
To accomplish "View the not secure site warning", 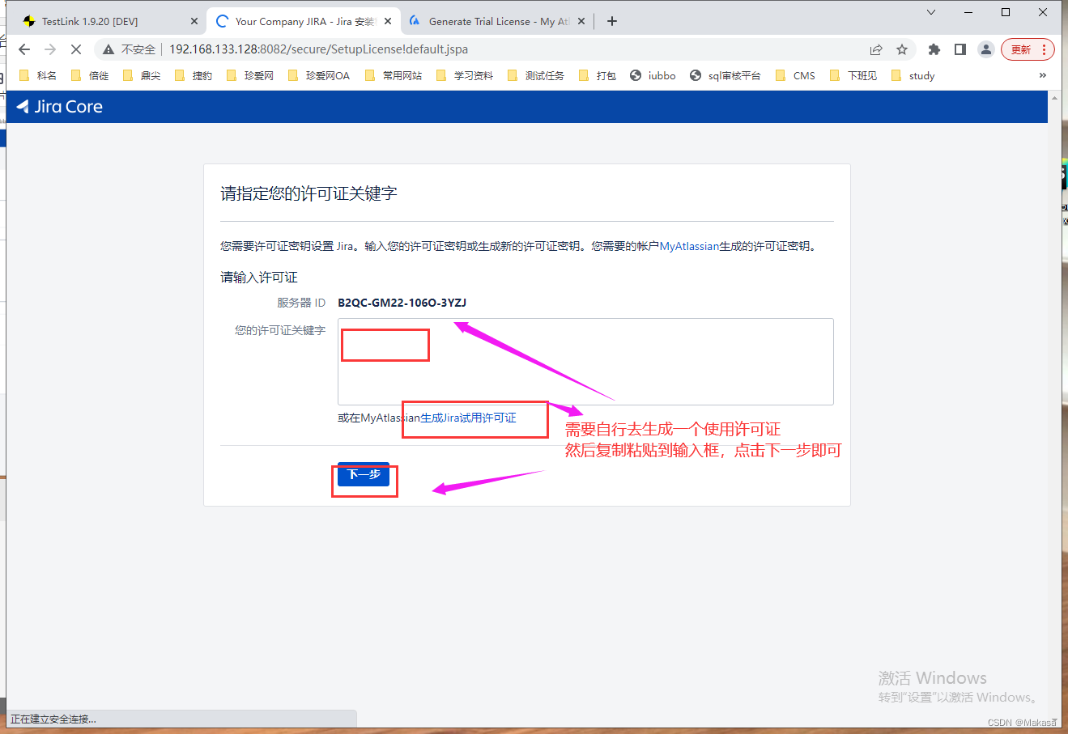I will click(x=130, y=49).
